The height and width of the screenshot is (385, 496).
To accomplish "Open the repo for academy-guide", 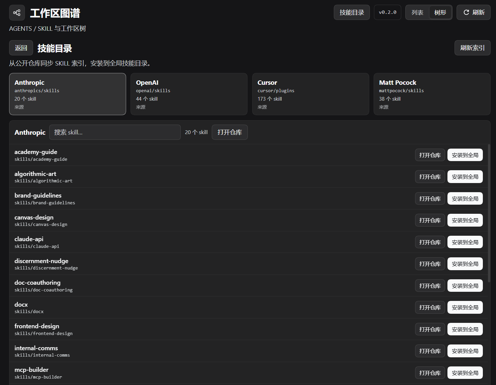I will pyautogui.click(x=430, y=155).
